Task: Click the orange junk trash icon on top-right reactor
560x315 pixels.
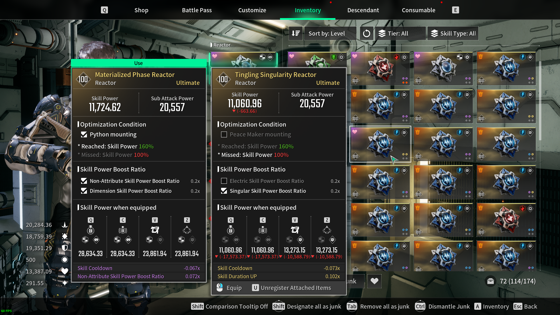Action: 481,57
